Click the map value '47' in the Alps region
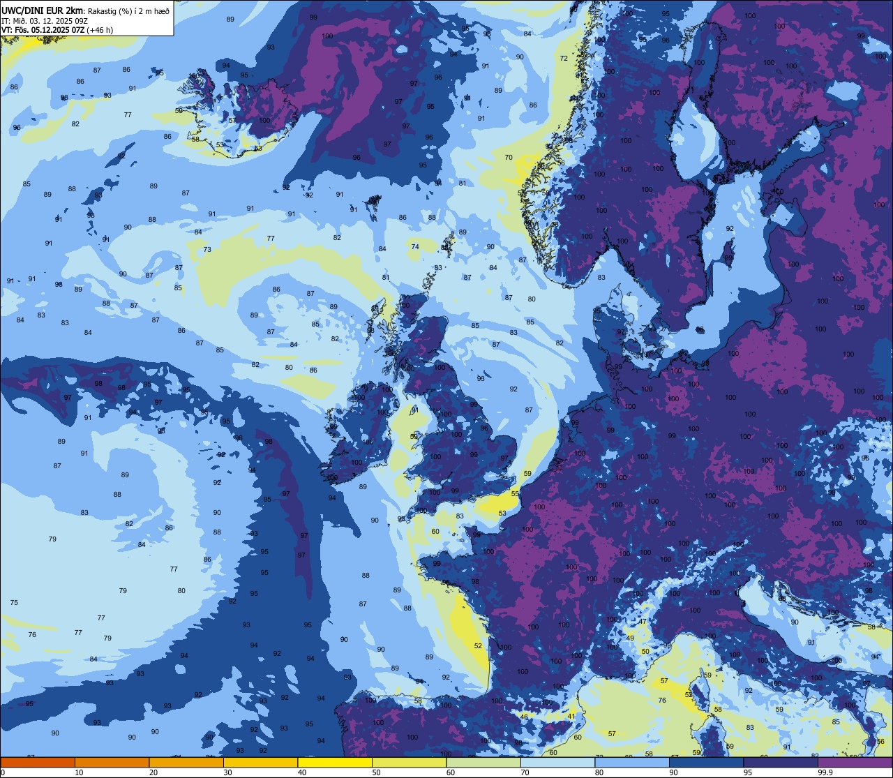893x778 pixels. (x=643, y=622)
